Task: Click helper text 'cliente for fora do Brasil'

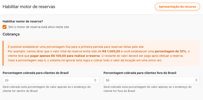Action: 119,91
